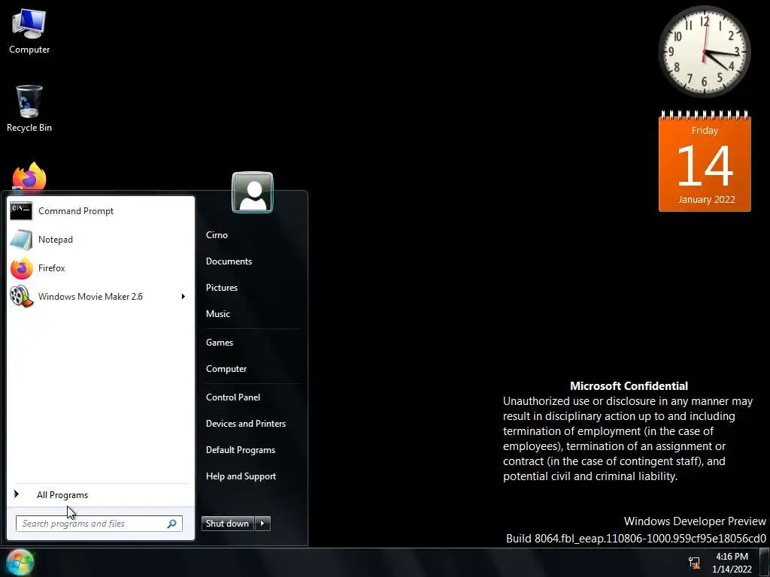Click the user account picture
The height and width of the screenshot is (577, 770).
[x=253, y=192]
